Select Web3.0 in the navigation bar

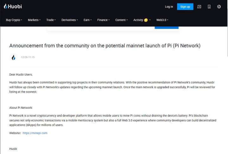coord(162,20)
